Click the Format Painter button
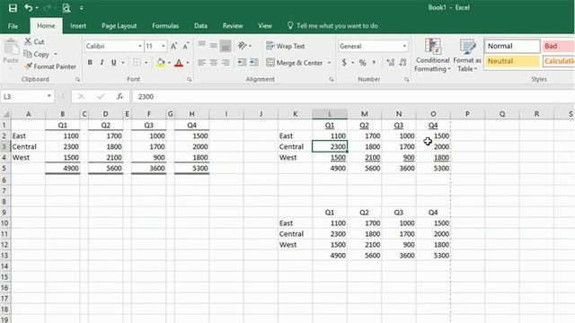The width and height of the screenshot is (575, 323). click(x=50, y=66)
